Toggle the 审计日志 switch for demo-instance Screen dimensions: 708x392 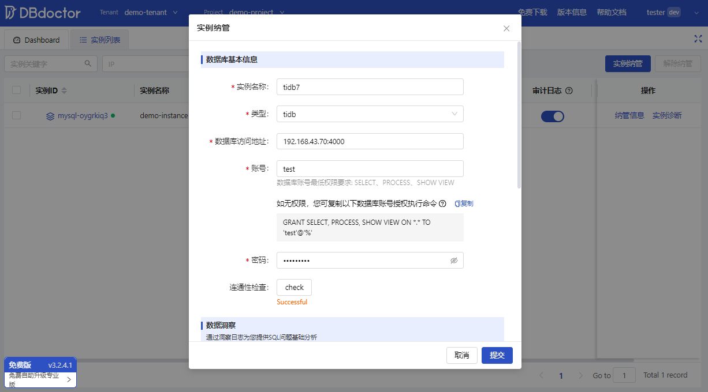(x=553, y=116)
